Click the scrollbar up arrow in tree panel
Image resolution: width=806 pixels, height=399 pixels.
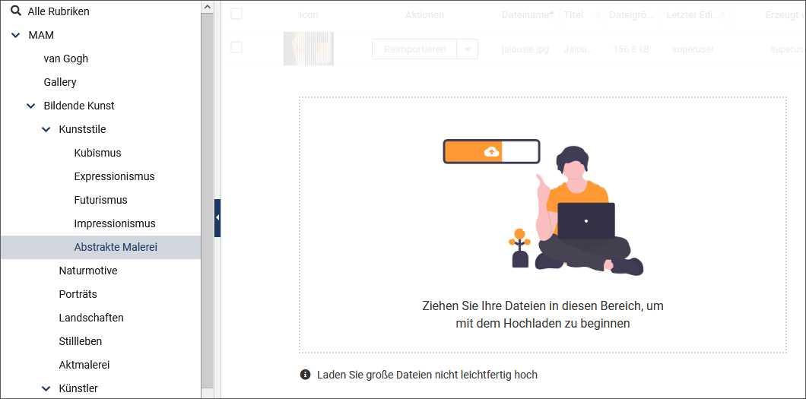(207, 7)
